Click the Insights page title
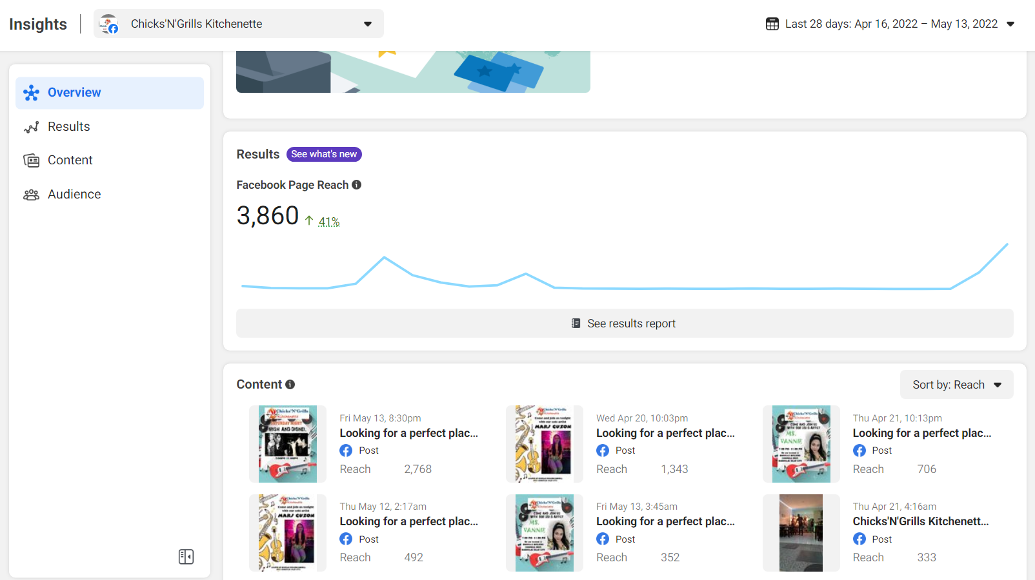Viewport: 1035px width, 580px height. click(x=38, y=24)
